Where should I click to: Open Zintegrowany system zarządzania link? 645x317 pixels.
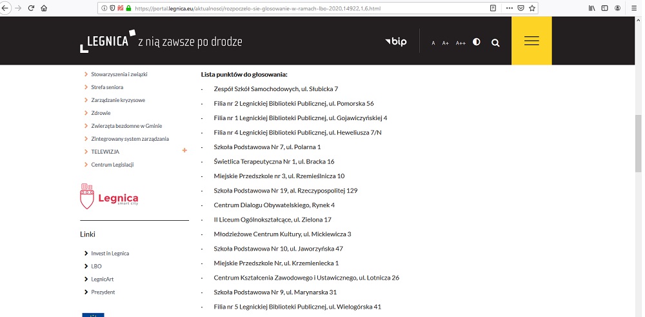point(130,139)
